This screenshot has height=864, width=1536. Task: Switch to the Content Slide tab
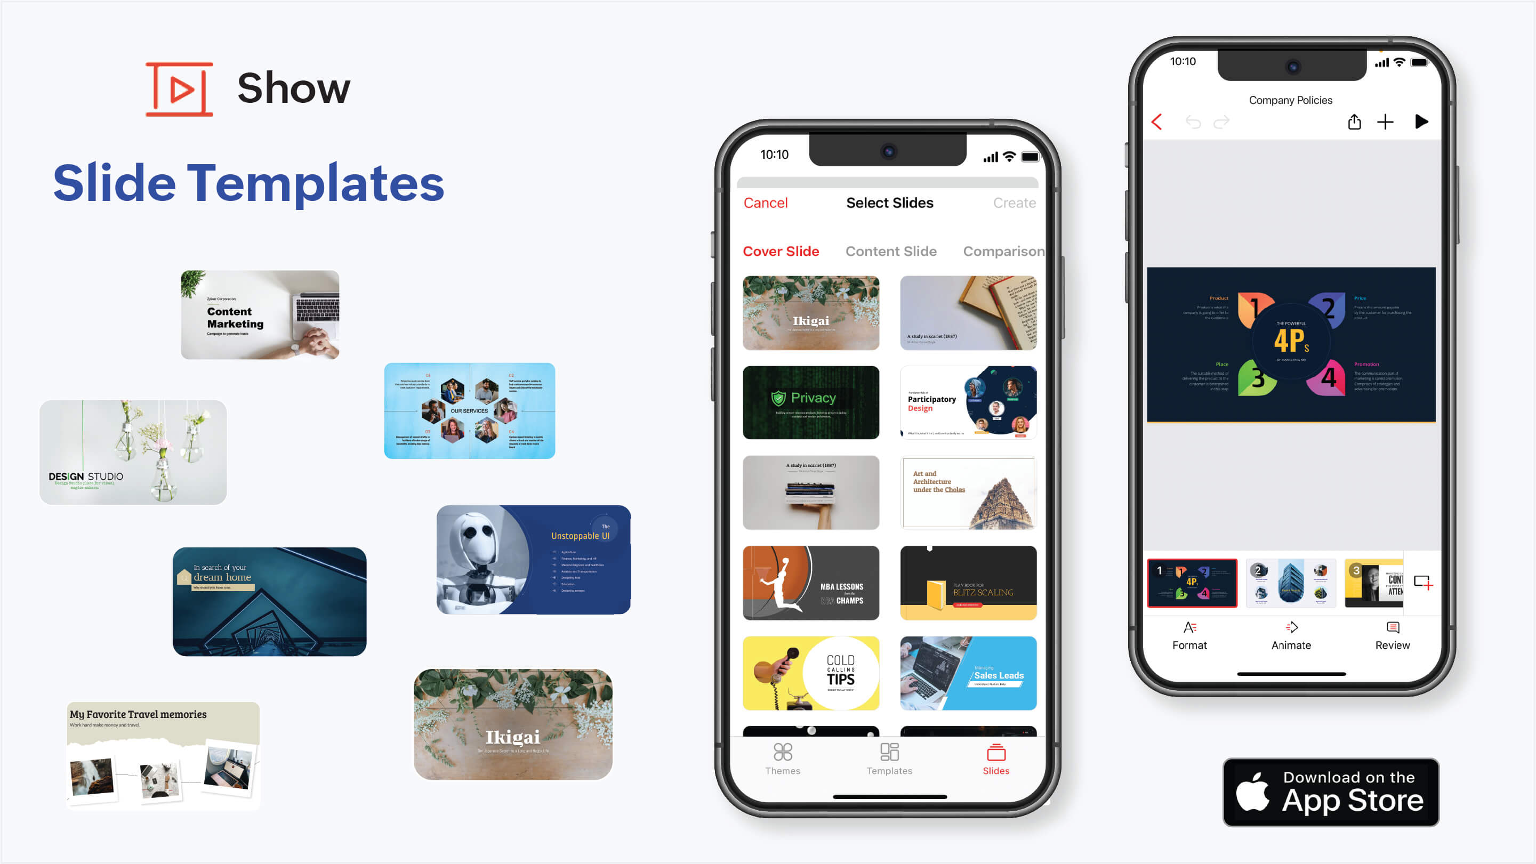click(890, 251)
